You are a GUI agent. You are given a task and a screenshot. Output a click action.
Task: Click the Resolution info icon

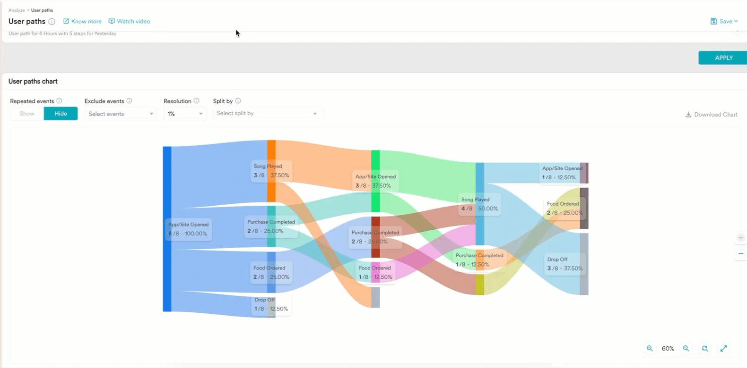tap(196, 101)
